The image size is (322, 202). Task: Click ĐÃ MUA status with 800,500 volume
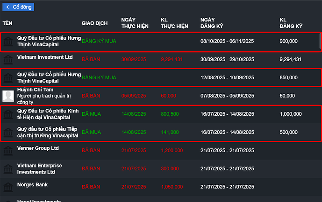(92, 114)
